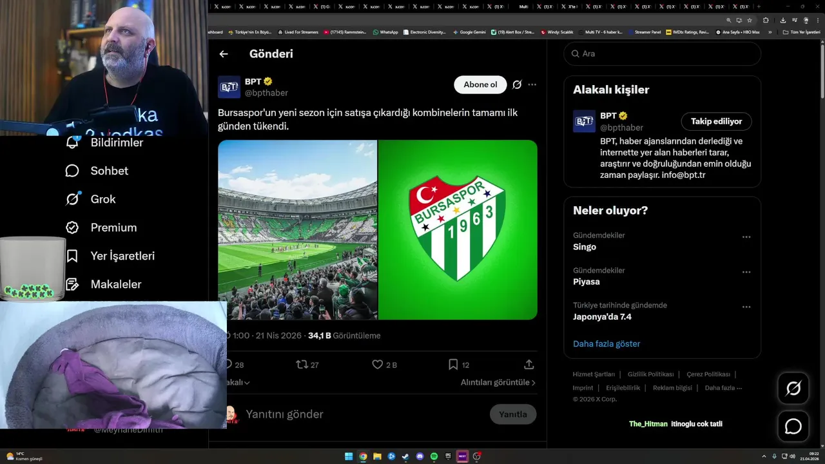This screenshot has height=464, width=825.
Task: Open Grok from the sidebar
Action: [x=90, y=199]
